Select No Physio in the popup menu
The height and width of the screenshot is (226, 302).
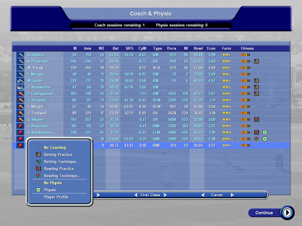53,183
